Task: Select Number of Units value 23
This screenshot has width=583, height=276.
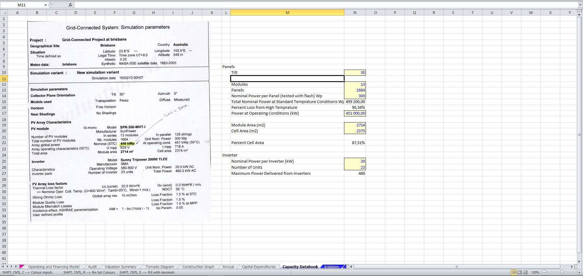Action: [355, 167]
